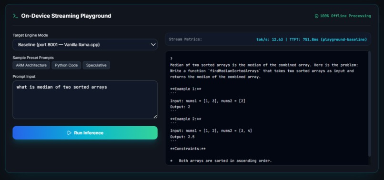
Task: Click the Prompt Input label
Action: coord(24,76)
